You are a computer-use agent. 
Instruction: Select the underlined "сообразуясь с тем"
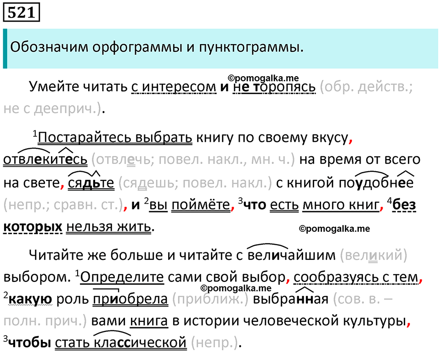[x=356, y=277]
